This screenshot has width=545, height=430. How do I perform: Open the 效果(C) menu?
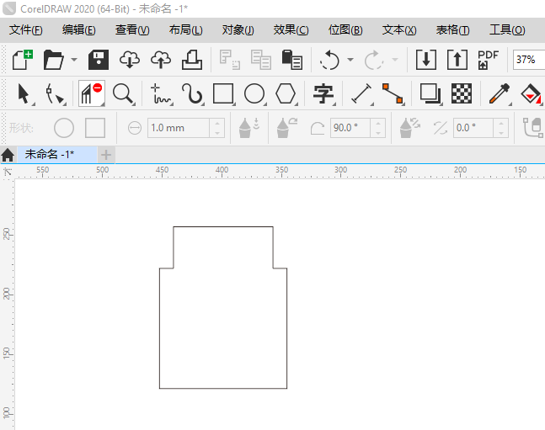click(291, 29)
